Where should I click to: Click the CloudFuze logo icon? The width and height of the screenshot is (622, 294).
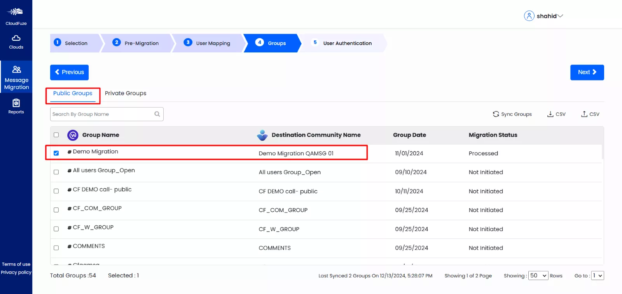pos(16,12)
